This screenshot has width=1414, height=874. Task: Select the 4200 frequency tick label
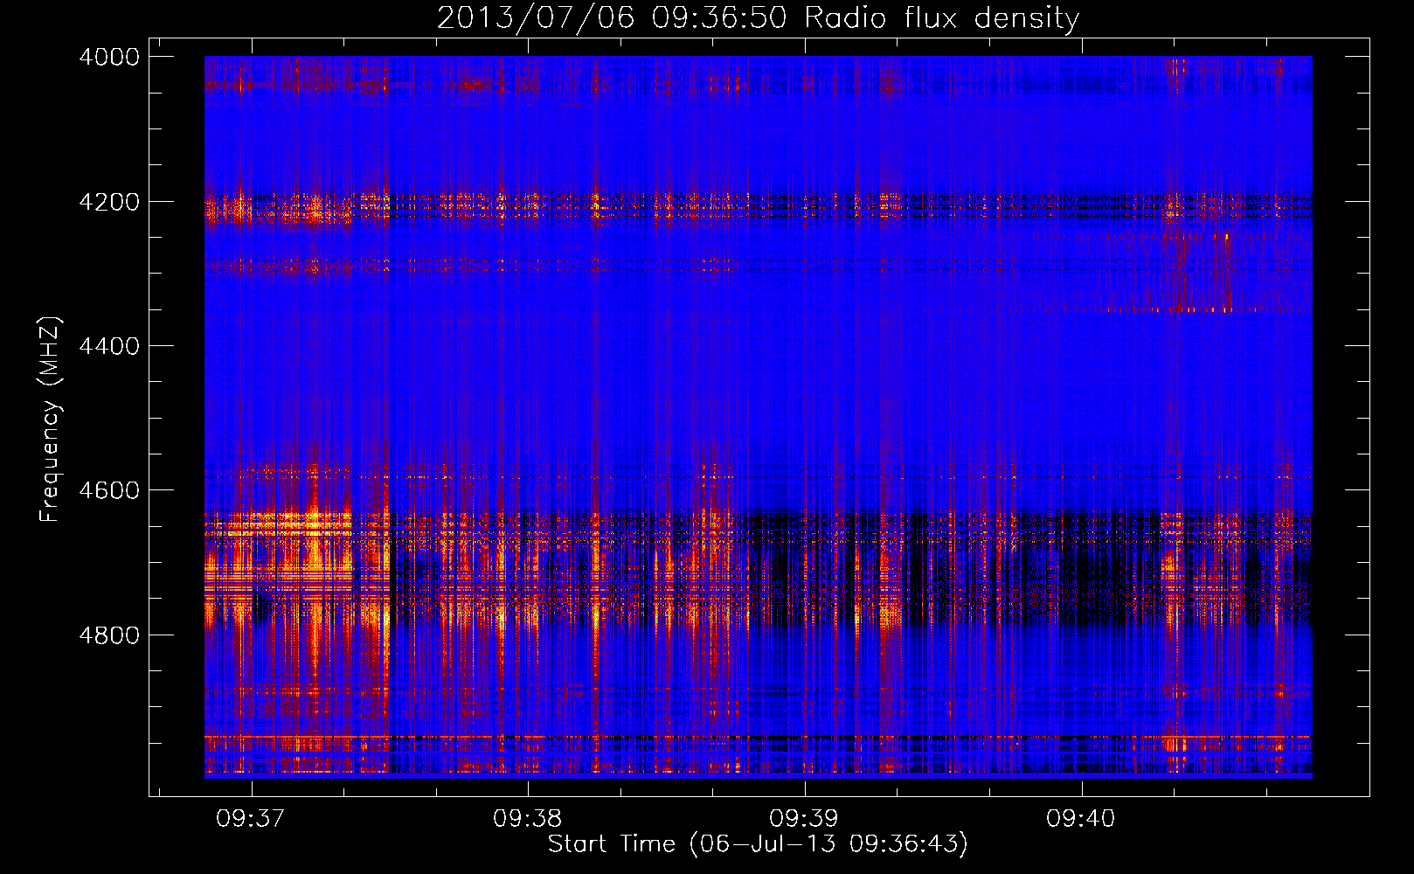[109, 202]
